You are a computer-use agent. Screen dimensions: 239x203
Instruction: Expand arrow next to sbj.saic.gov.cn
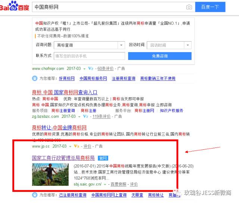(105, 185)
